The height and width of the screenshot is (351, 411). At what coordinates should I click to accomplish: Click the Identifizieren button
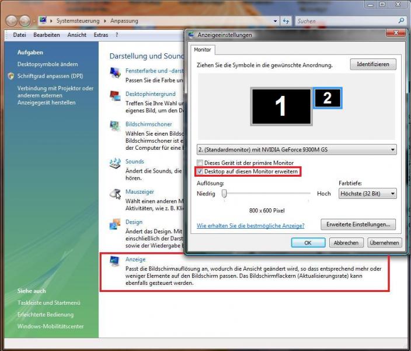[373, 64]
